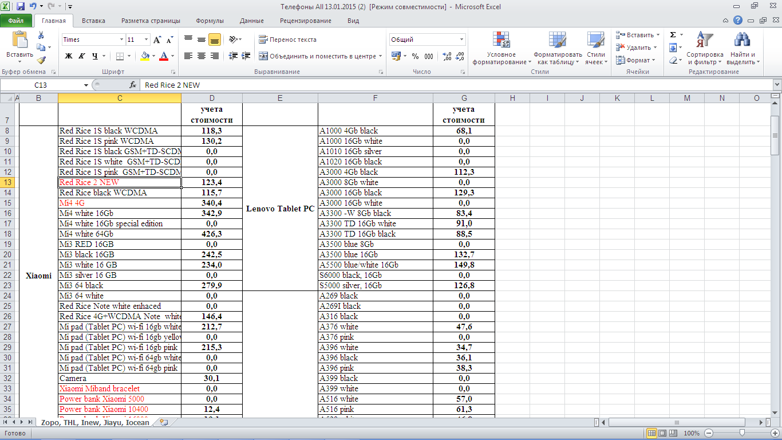
Task: Open Стили ячеек gallery
Action: 596,48
